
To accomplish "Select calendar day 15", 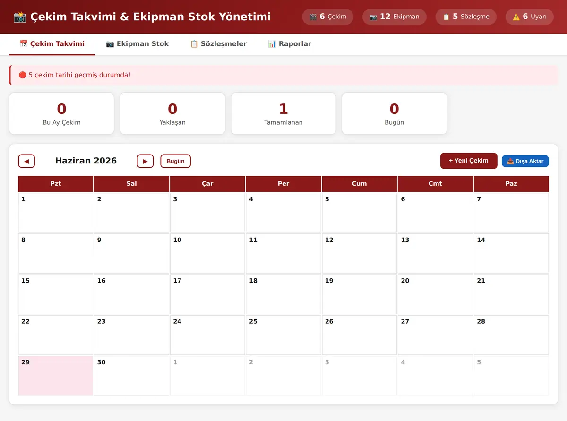I will click(56, 294).
